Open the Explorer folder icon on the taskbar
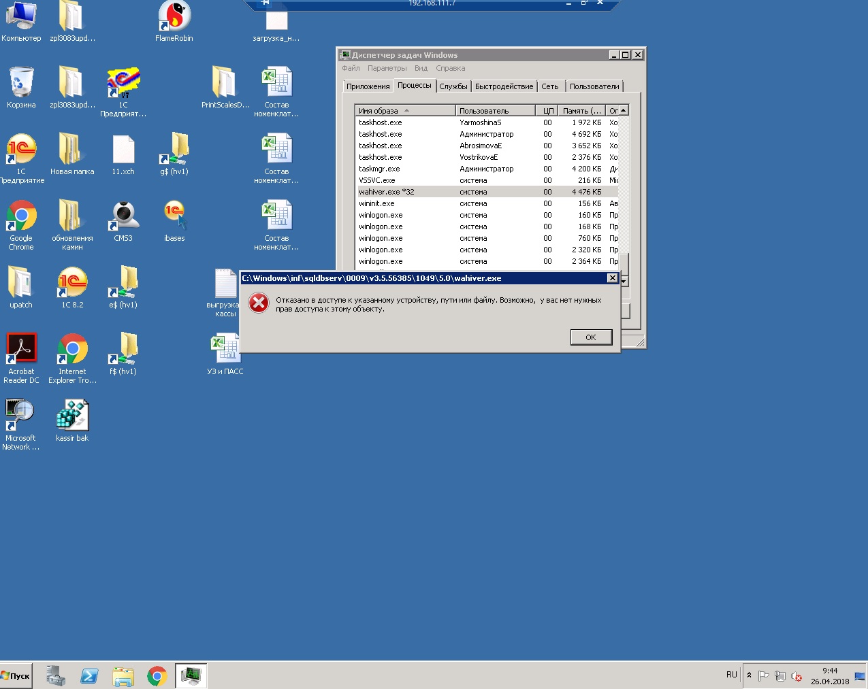Viewport: 868px width, 689px height. tap(123, 676)
